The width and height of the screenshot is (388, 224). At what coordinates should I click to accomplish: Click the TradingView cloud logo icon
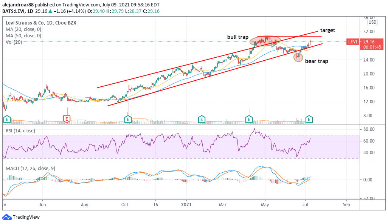[7, 217]
